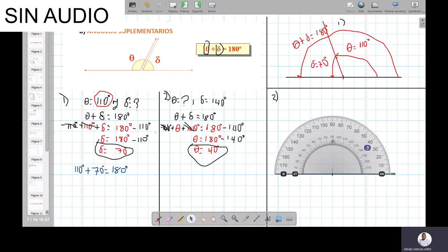Select the Text writing tool
The image size is (448, 252).
[267, 219]
